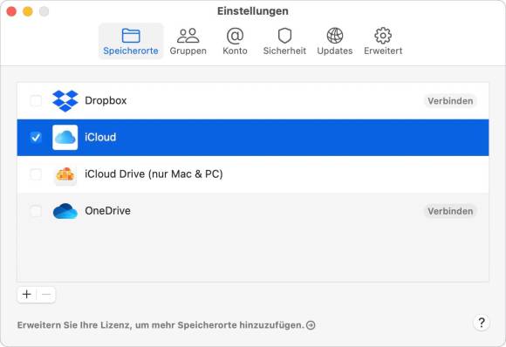Select the iCloud text label
The image size is (506, 347).
pos(100,138)
